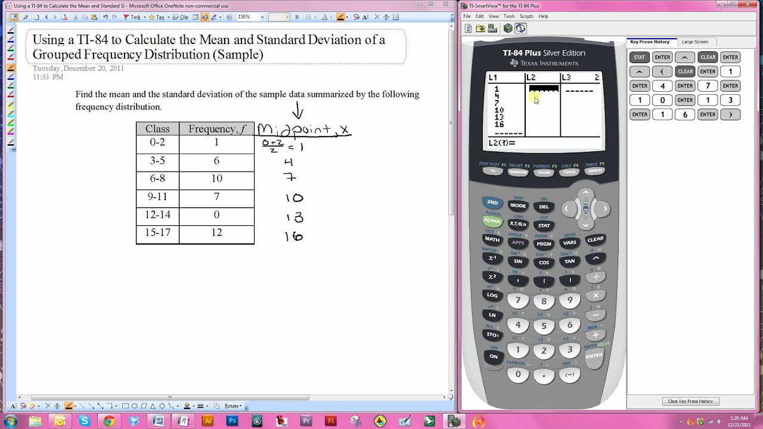Select the Key Press History tab

coord(650,42)
